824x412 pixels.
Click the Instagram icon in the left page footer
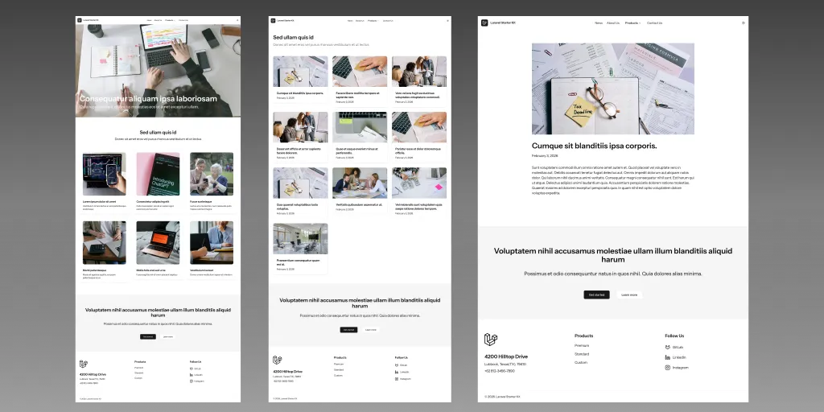192,381
